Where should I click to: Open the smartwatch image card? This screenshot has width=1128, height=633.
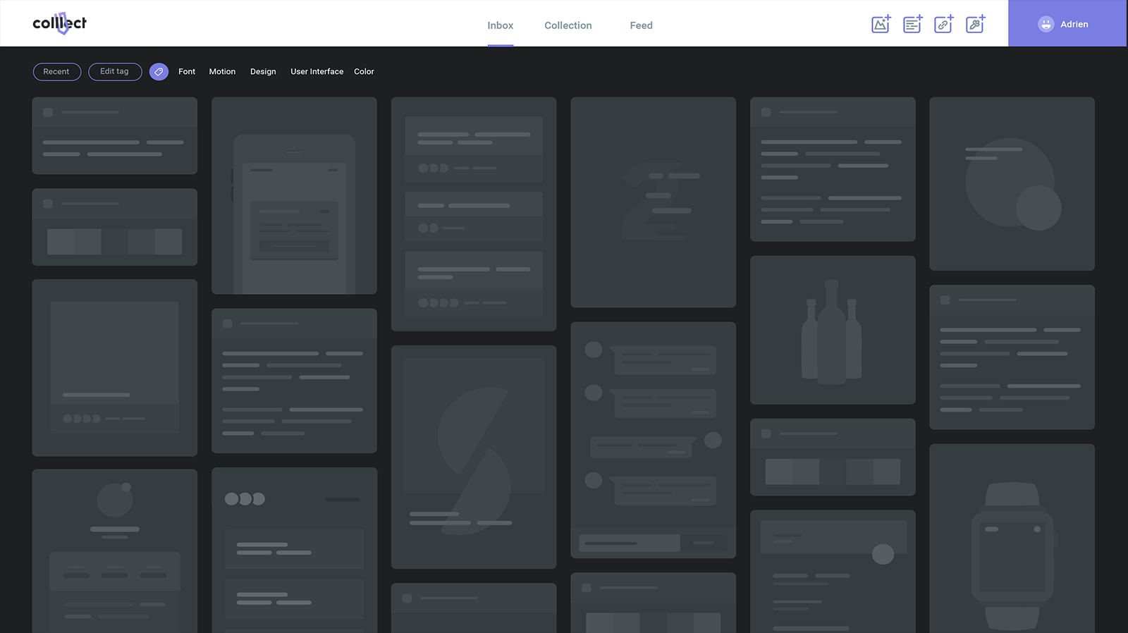(x=1012, y=539)
